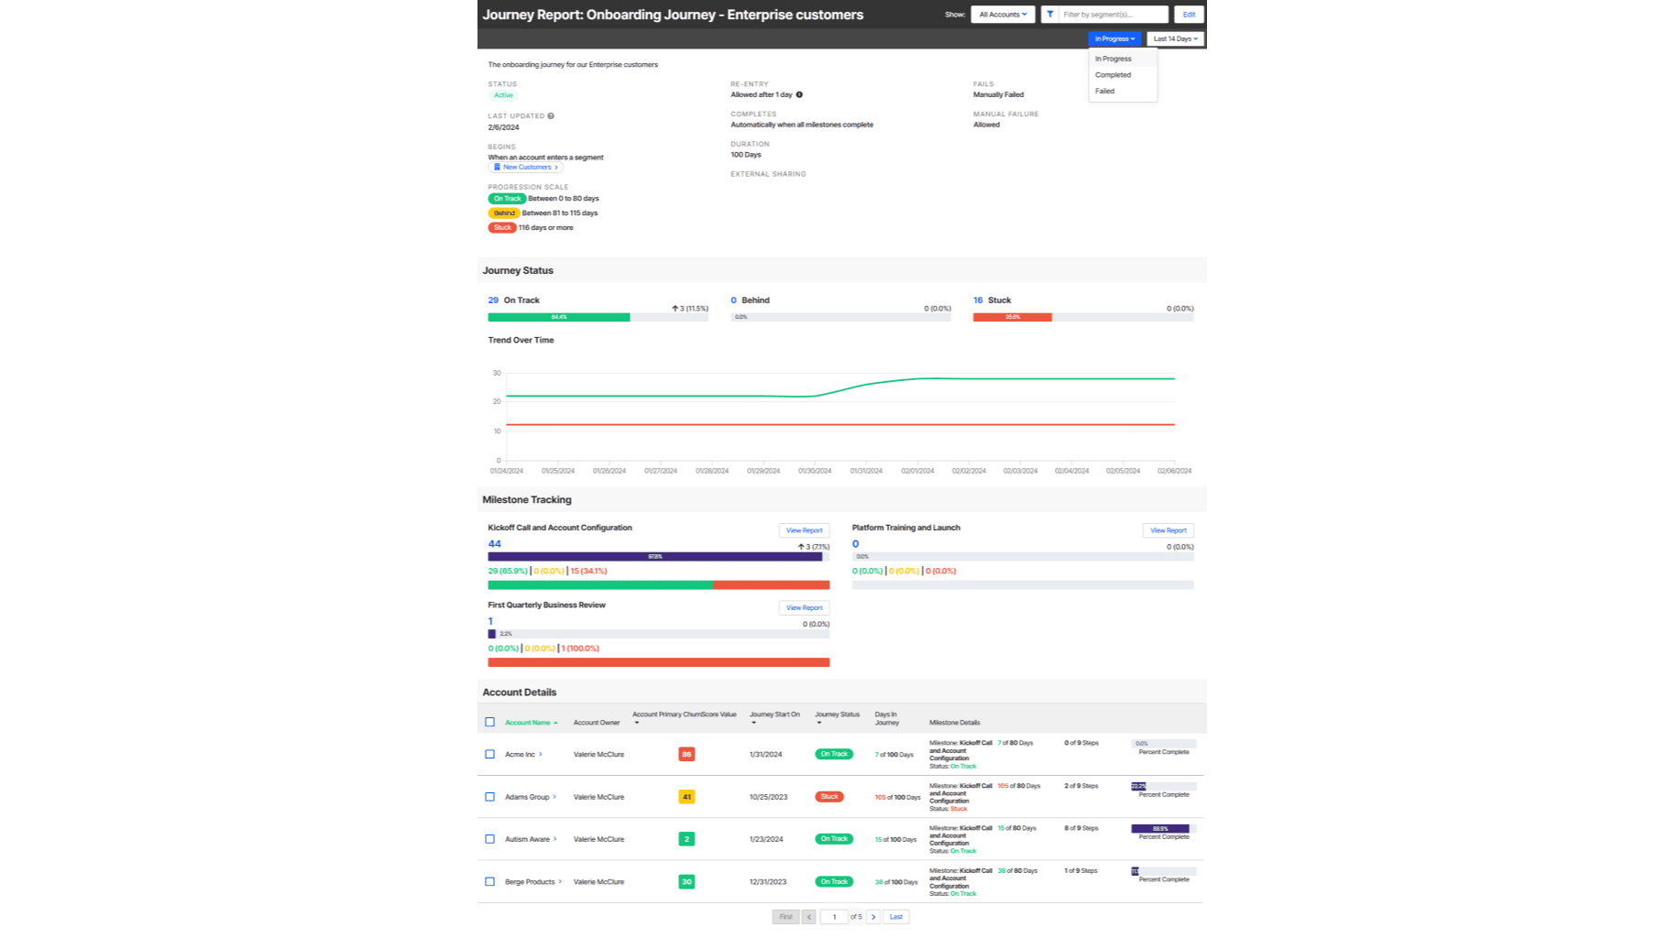
Task: Collapse the In Progress status dropdown
Action: 1114,38
